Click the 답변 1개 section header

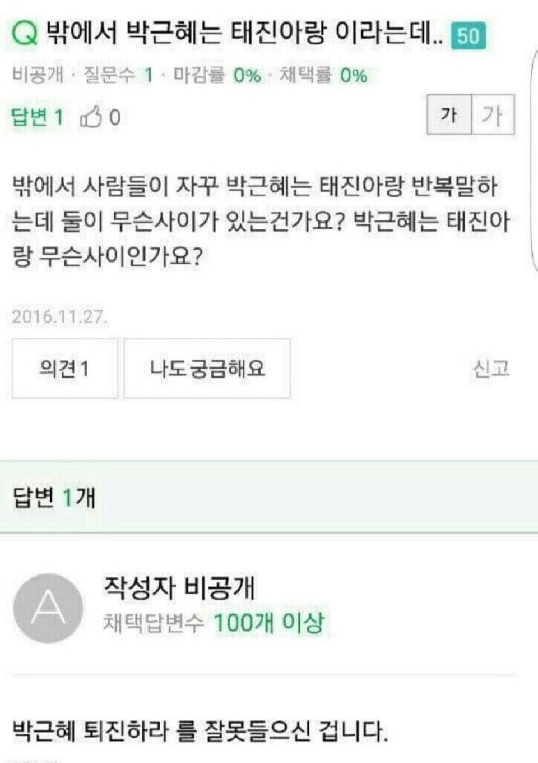tap(54, 497)
